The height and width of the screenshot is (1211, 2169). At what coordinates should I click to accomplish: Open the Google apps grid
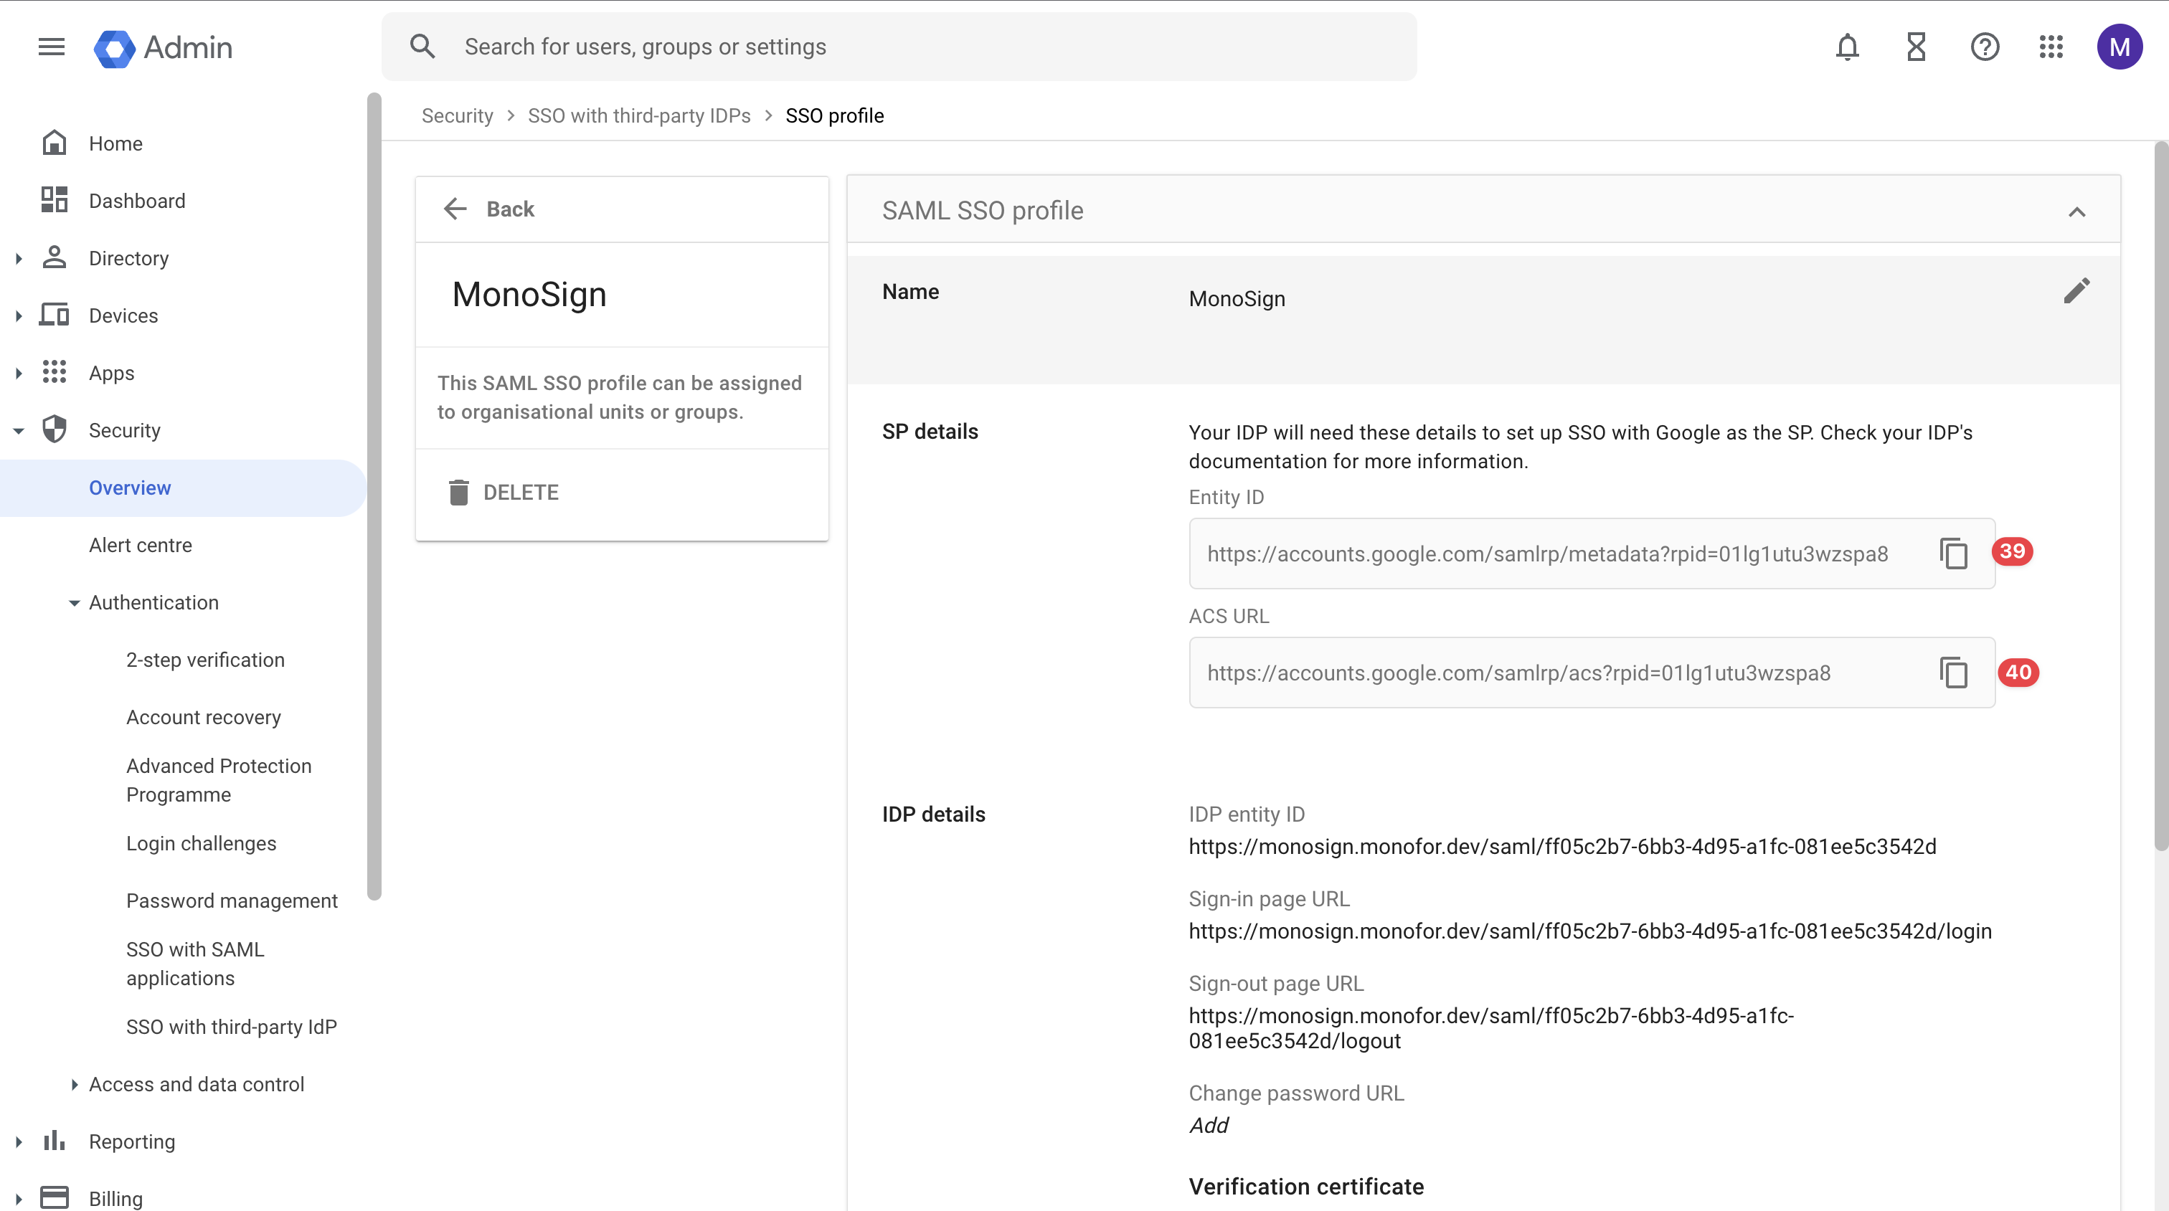click(2050, 47)
